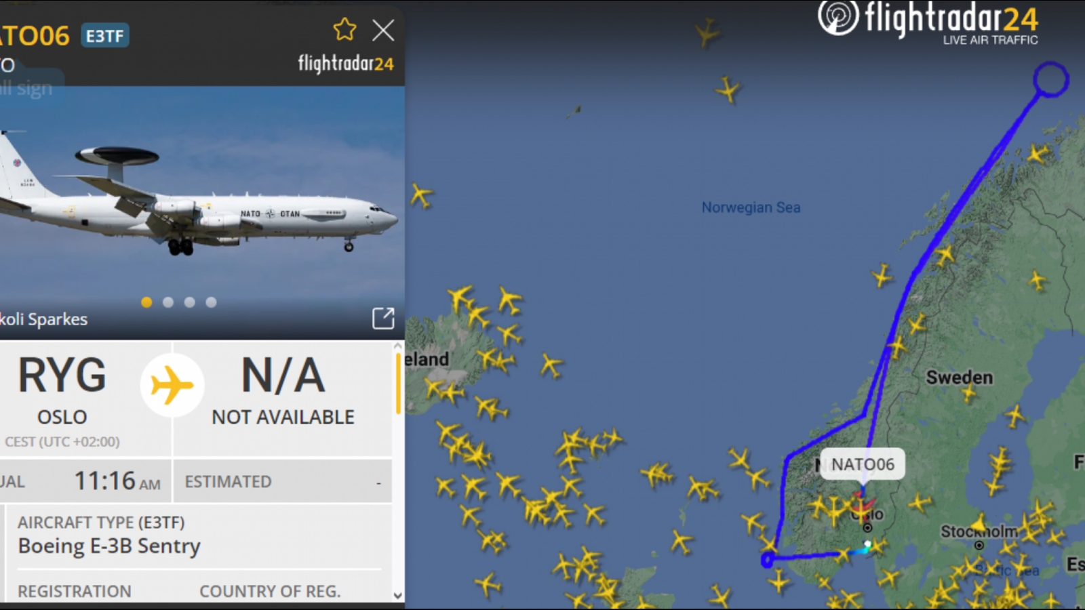Click the round yellow airplane route icon
Screen dimensions: 1085x610
click(172, 385)
